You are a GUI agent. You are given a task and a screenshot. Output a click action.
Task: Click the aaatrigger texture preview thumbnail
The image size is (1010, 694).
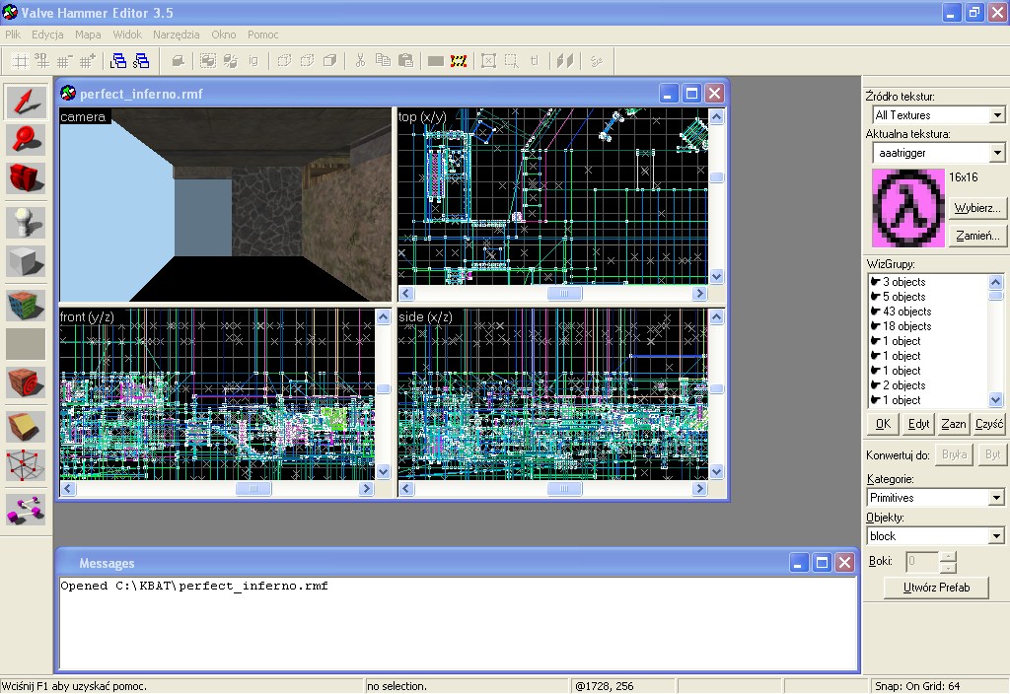[x=908, y=208]
